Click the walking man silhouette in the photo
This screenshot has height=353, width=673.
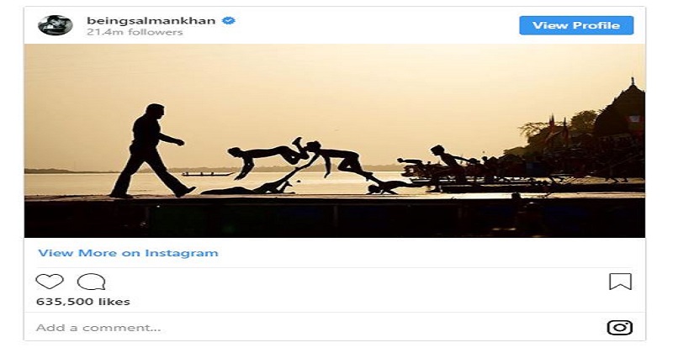click(151, 151)
